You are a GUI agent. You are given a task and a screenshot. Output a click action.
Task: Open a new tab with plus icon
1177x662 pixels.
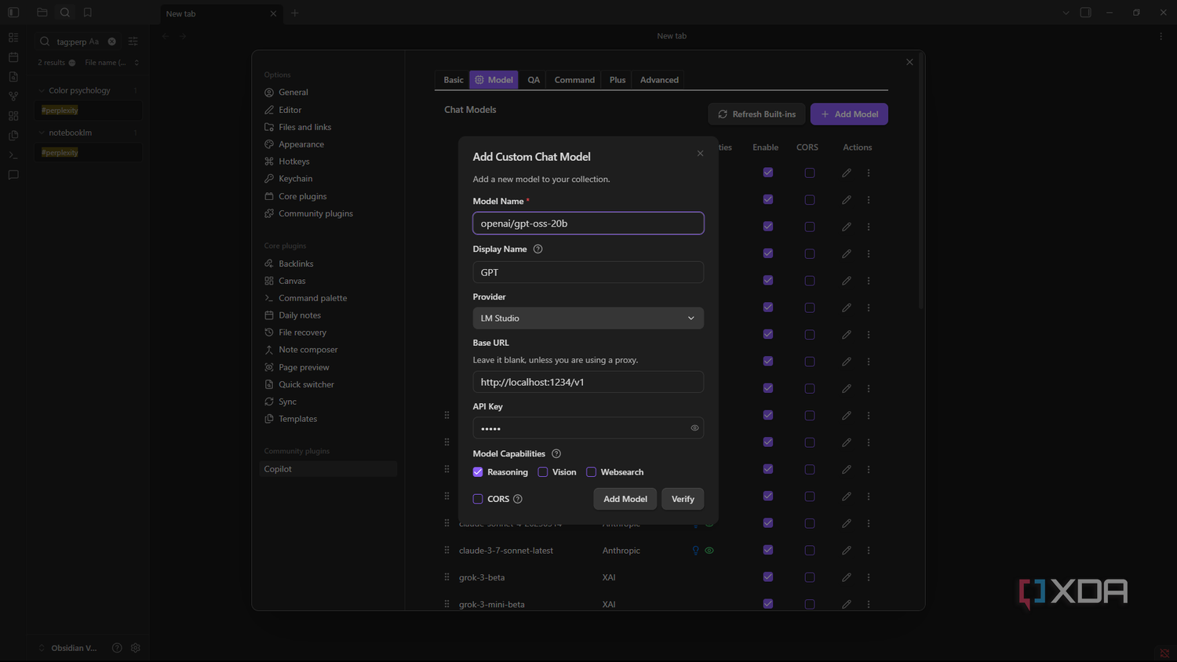[295, 13]
